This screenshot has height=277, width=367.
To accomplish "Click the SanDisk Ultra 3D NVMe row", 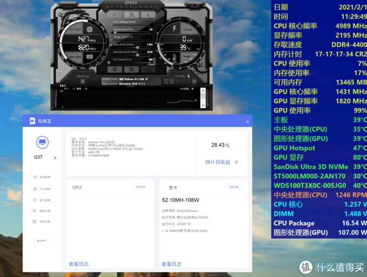I will (x=320, y=167).
